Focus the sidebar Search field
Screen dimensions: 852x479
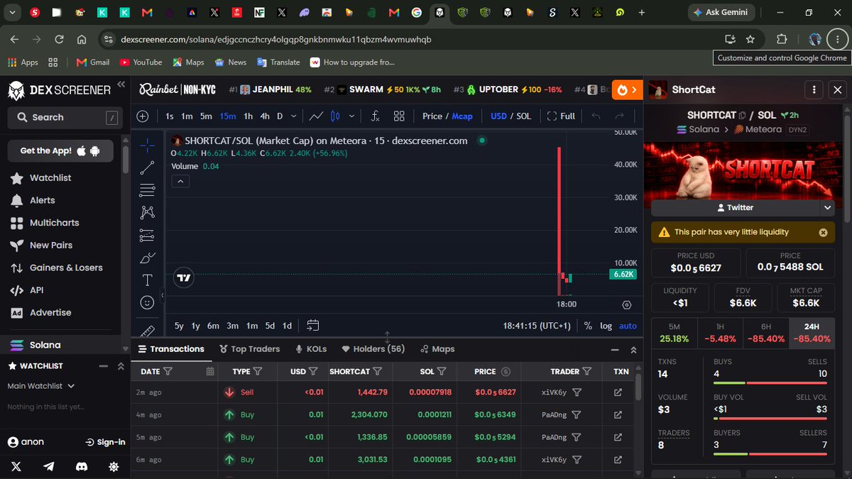coord(65,117)
